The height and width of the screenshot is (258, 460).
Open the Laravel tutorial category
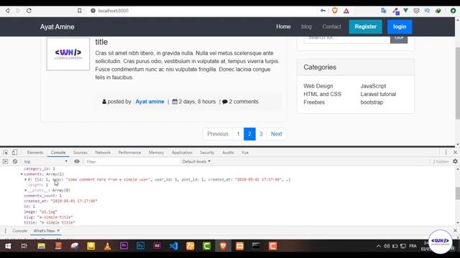[378, 94]
